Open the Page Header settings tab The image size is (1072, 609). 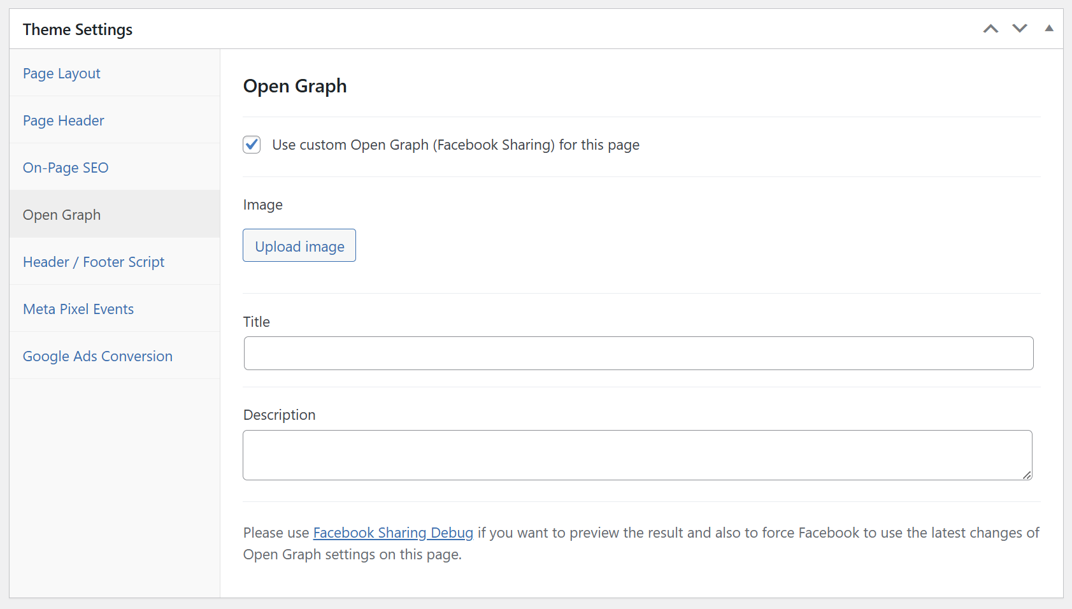click(x=63, y=120)
